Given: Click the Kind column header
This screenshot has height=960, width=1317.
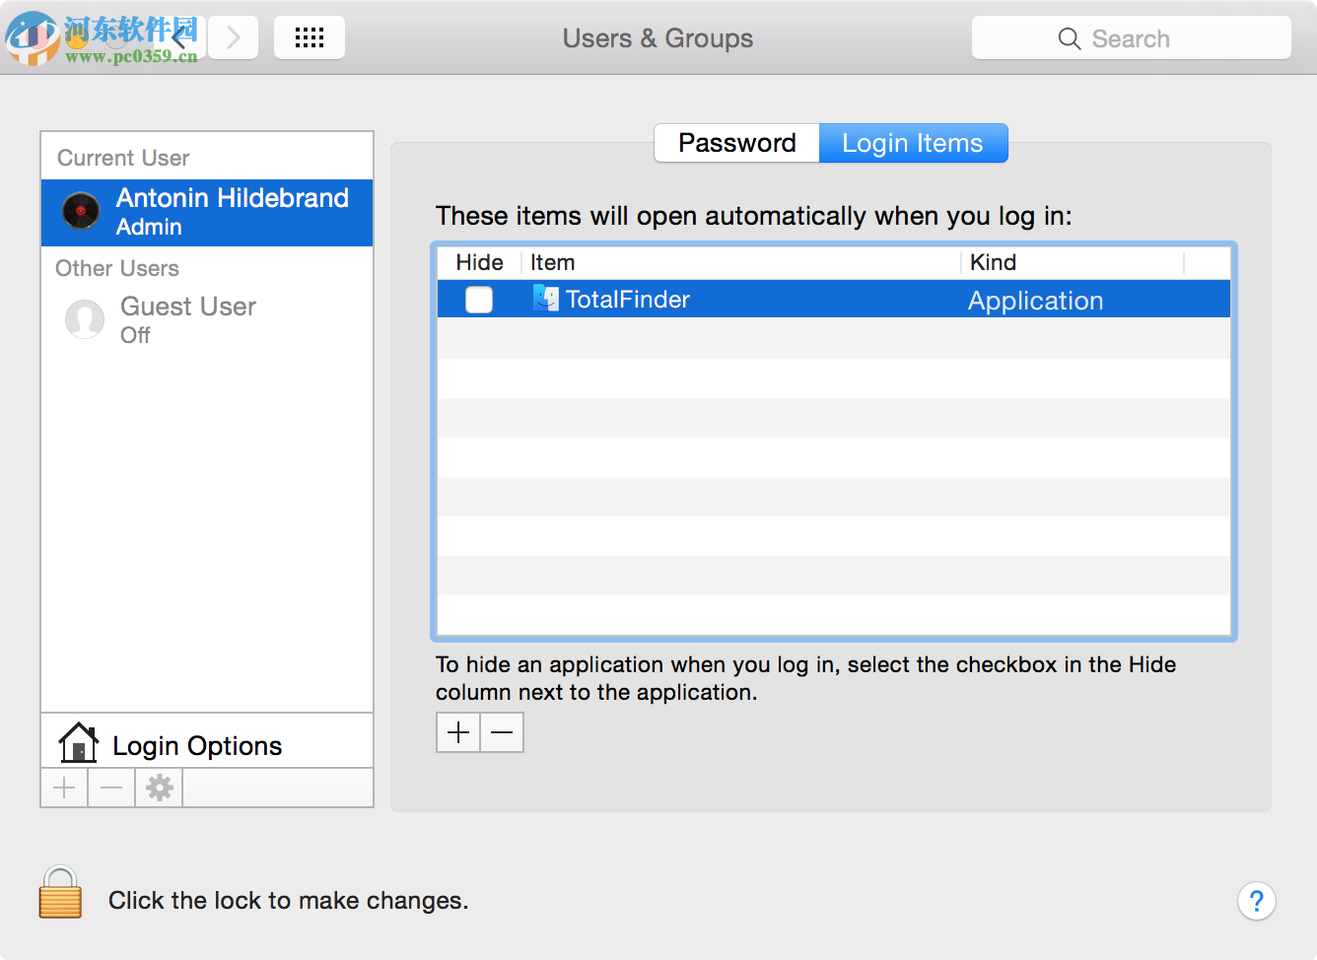Looking at the screenshot, I should pos(993,262).
